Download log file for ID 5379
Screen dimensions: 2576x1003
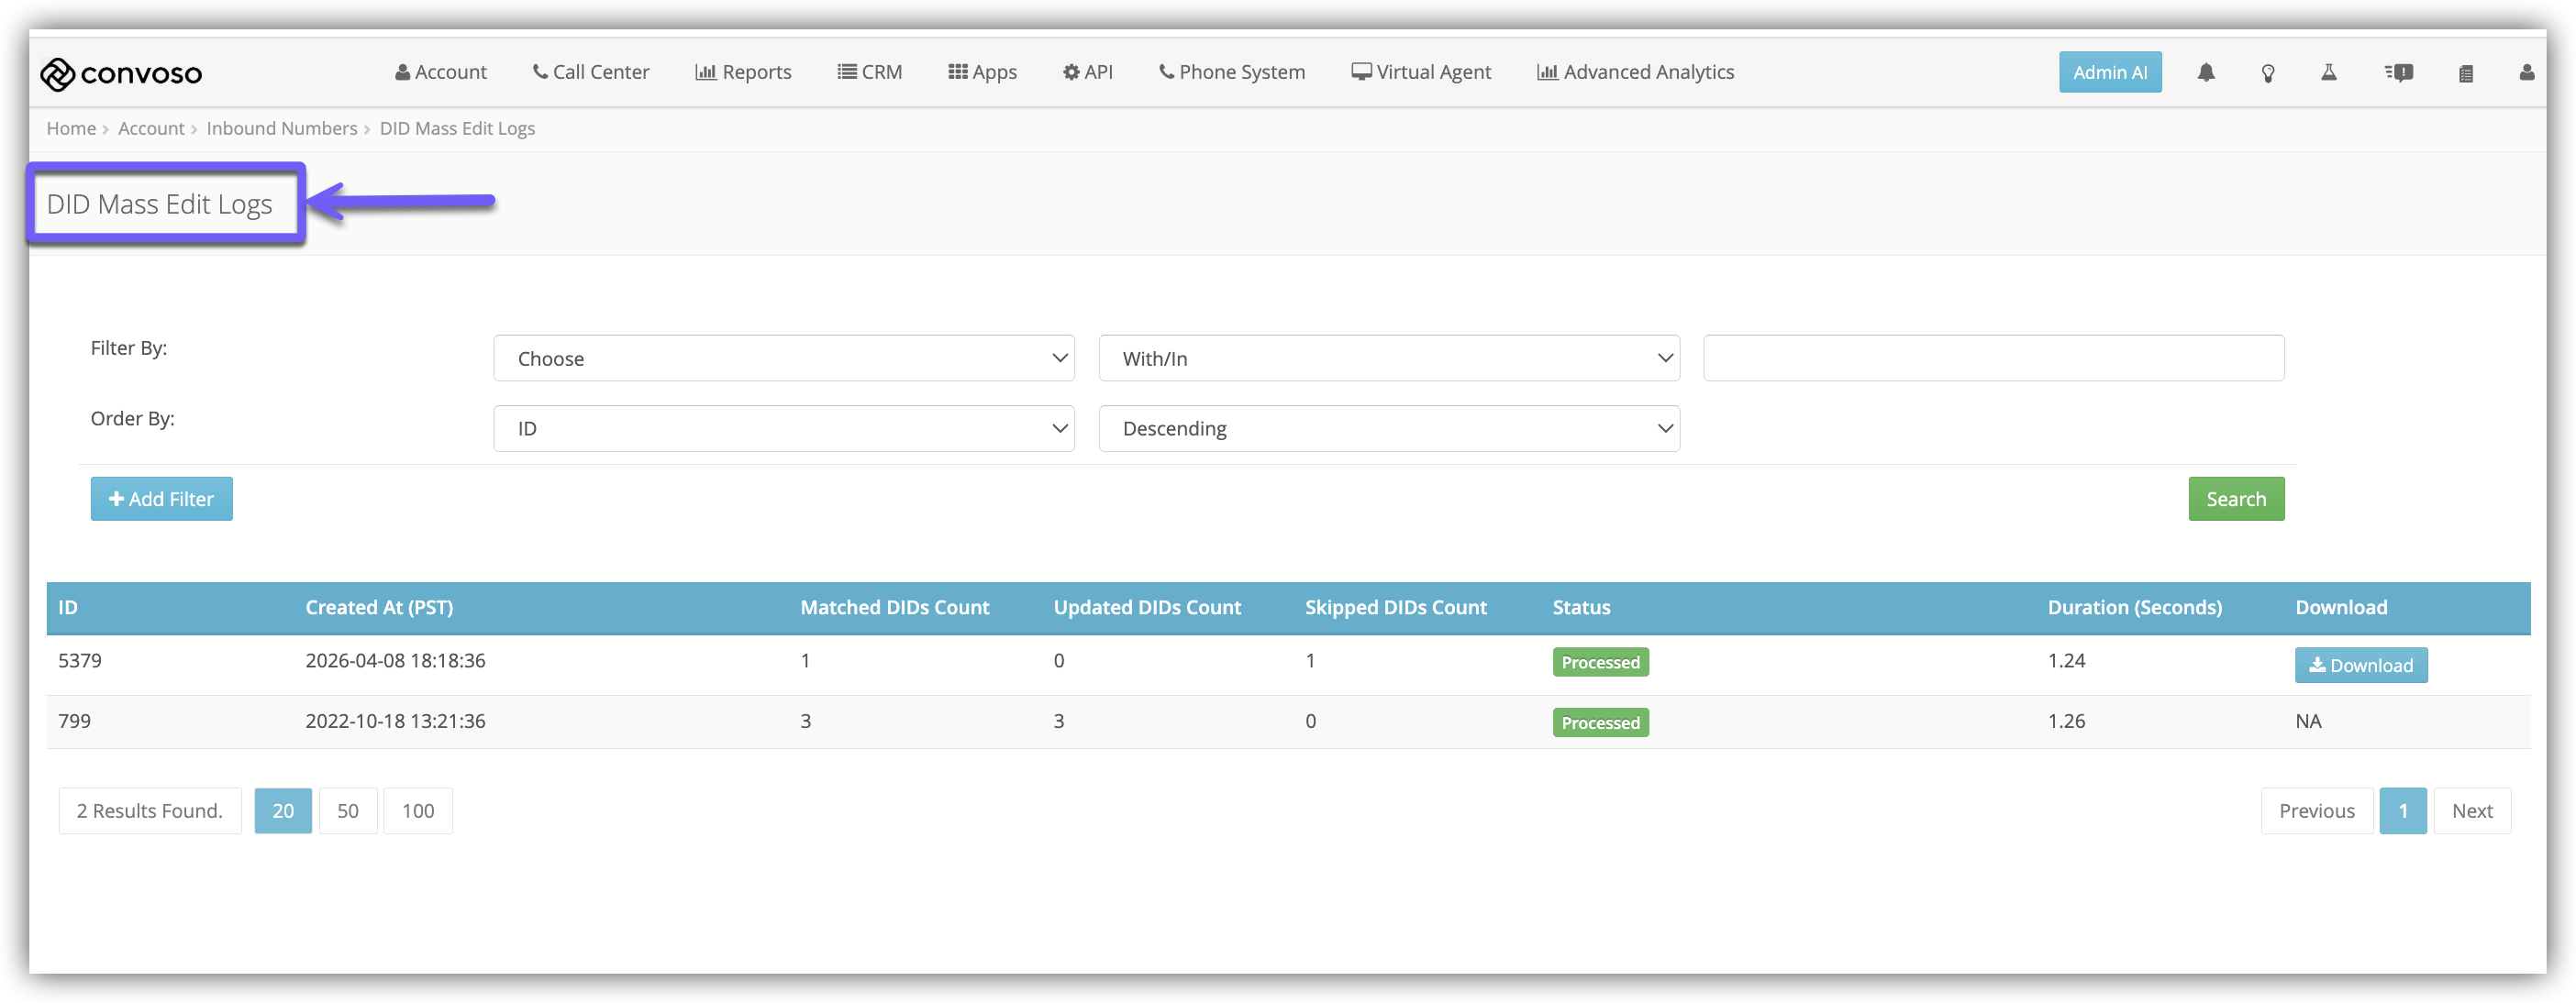click(2360, 666)
